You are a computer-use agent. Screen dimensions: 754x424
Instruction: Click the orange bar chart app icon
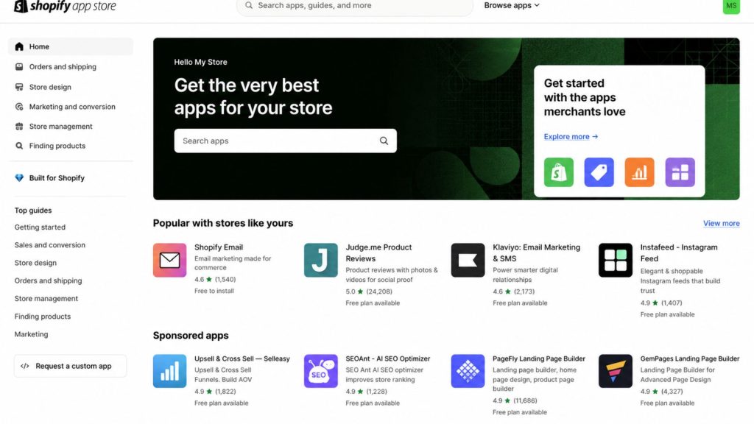tap(639, 172)
